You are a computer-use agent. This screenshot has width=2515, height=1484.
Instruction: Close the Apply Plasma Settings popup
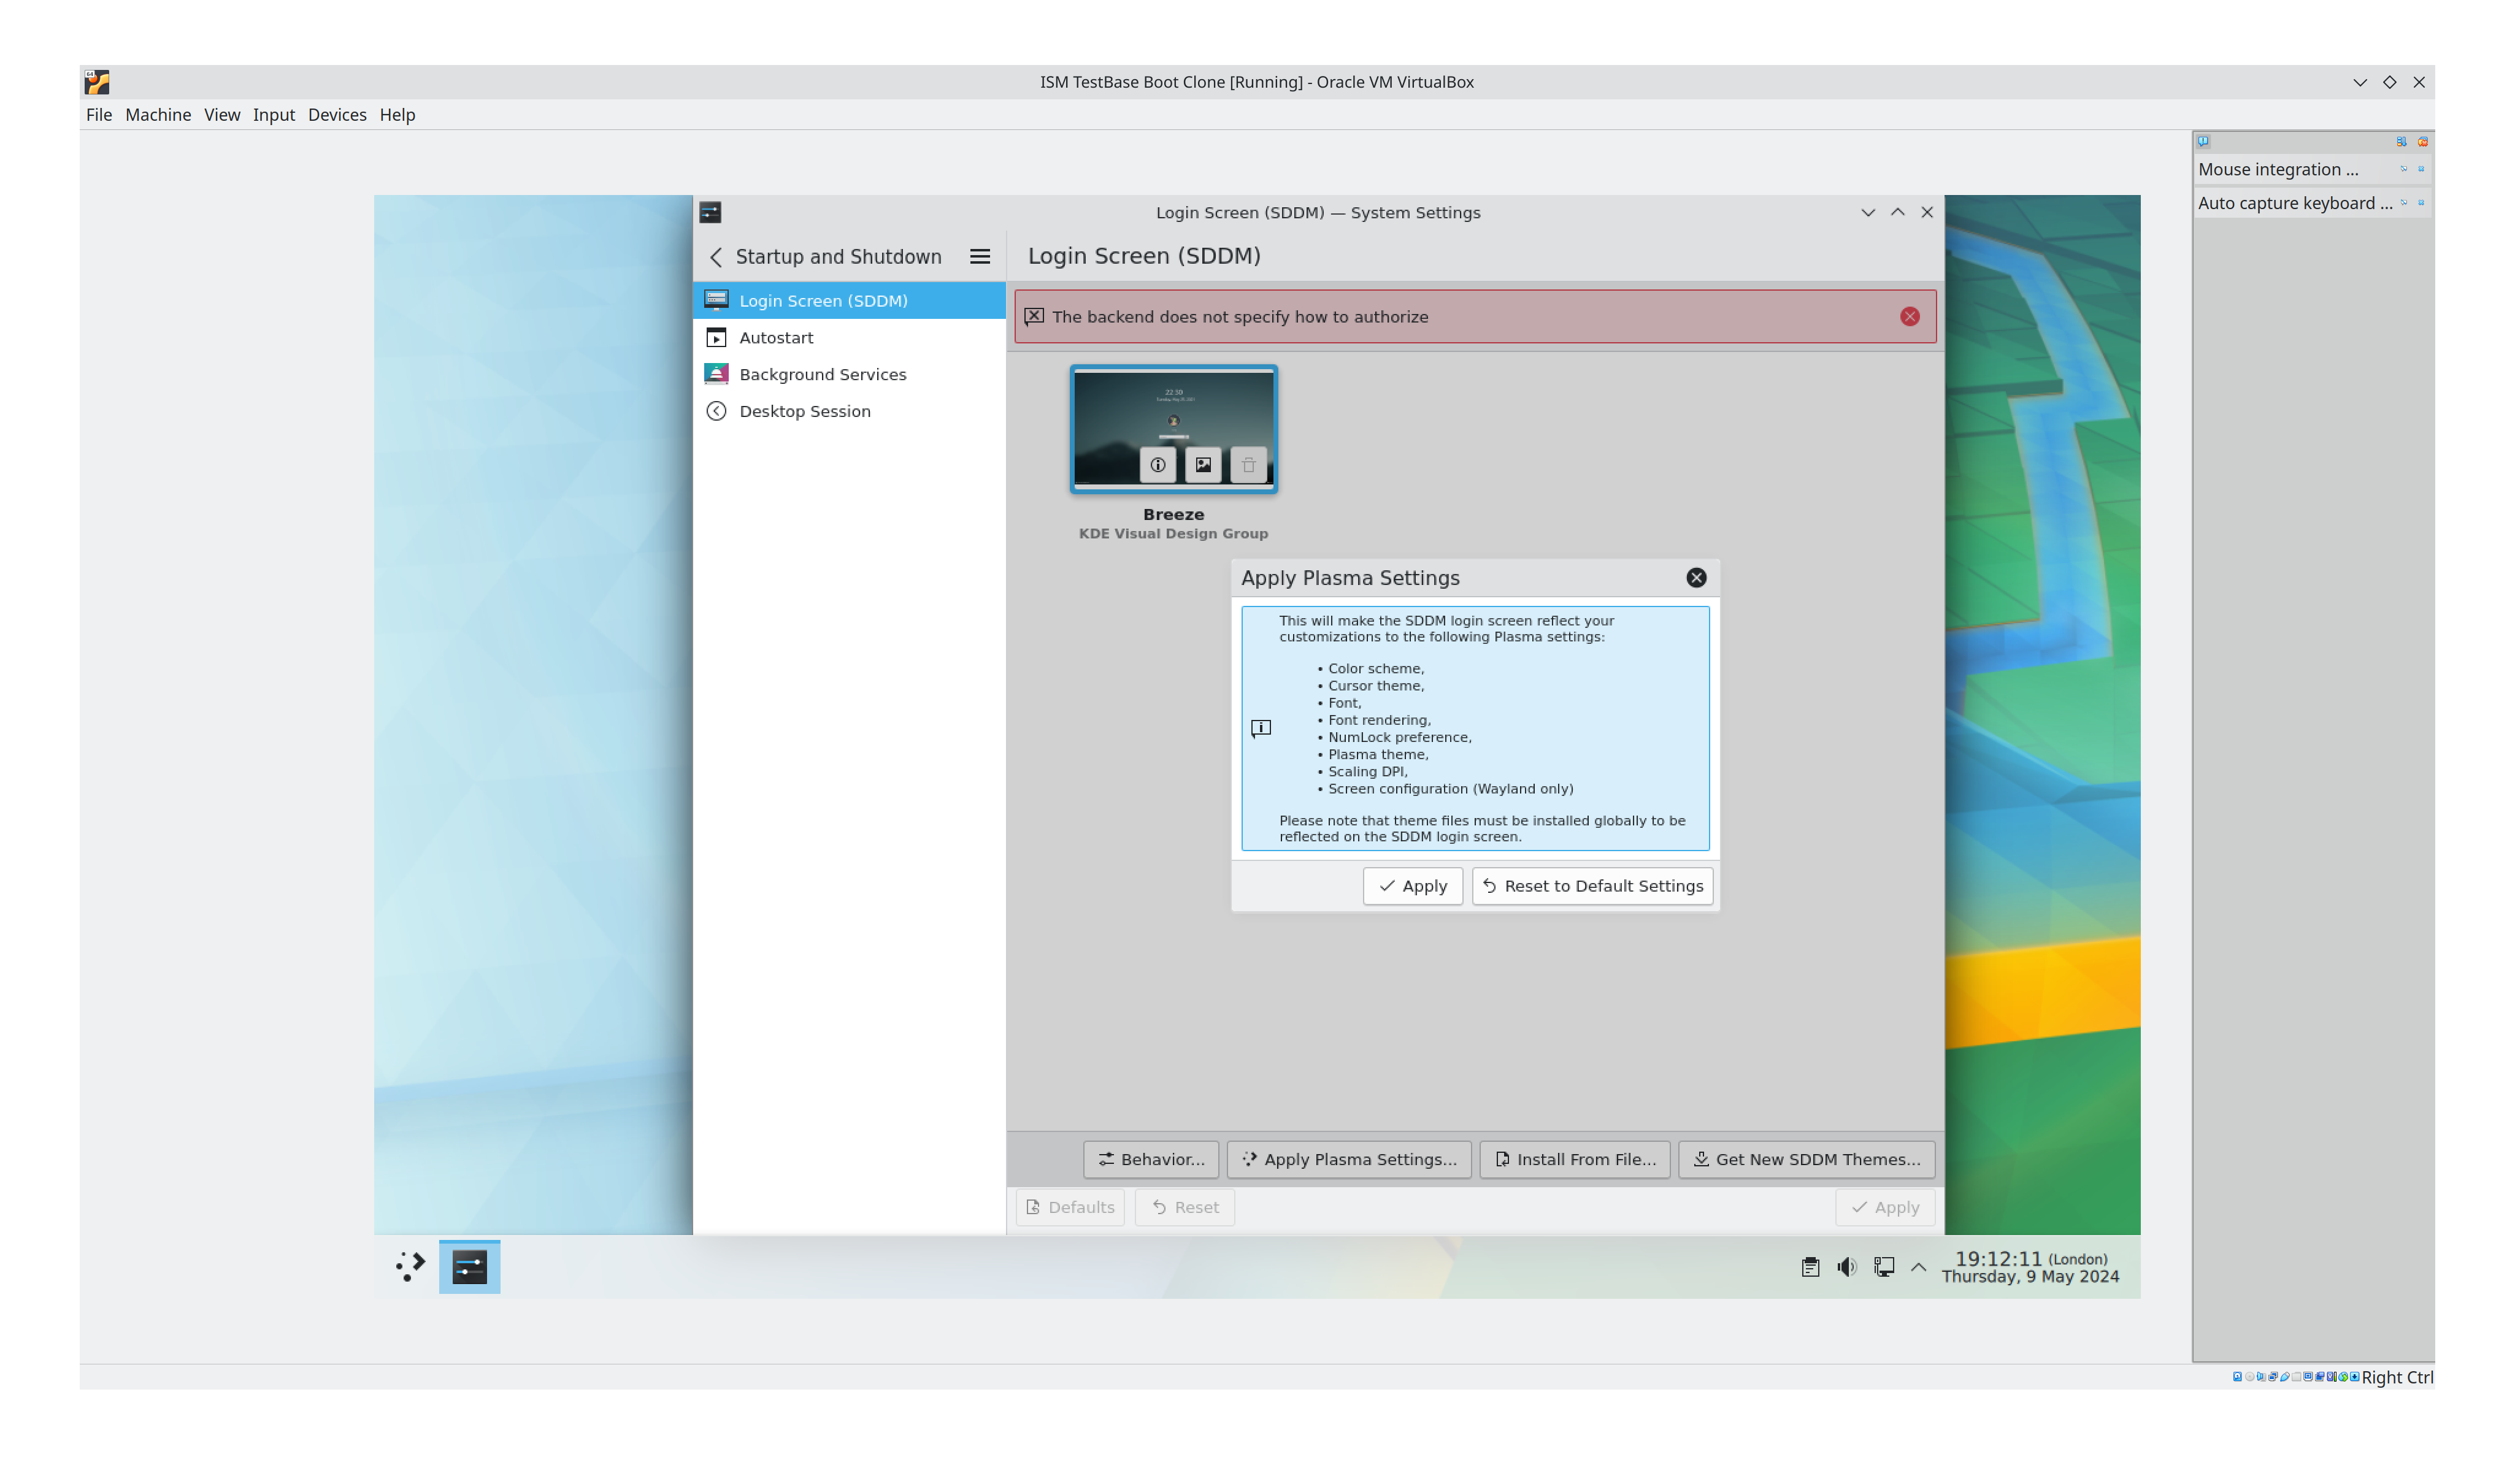[1696, 578]
